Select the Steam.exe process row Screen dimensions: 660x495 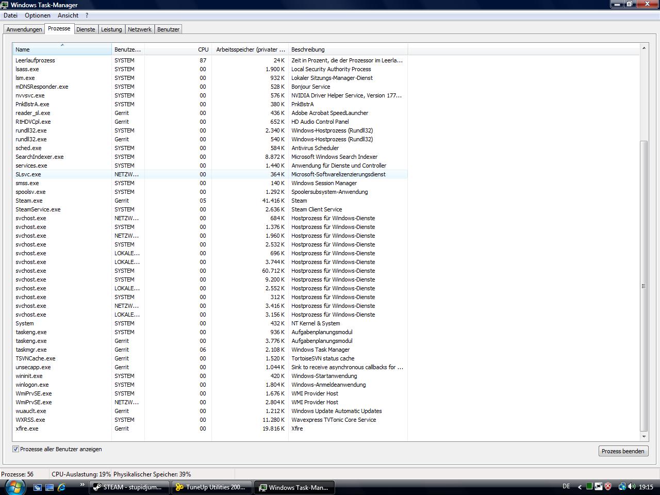29,201
